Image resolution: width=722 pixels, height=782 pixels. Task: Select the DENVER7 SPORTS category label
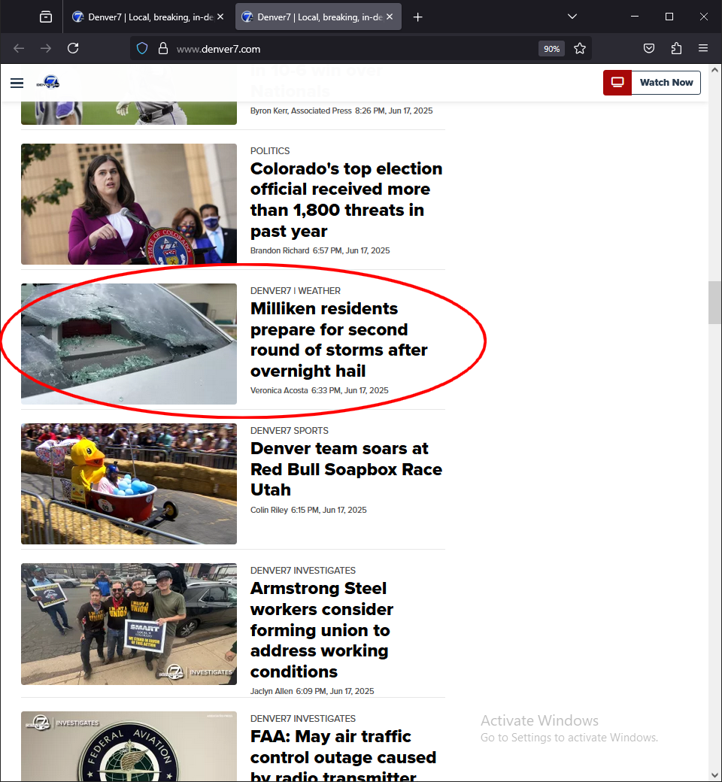click(x=290, y=430)
